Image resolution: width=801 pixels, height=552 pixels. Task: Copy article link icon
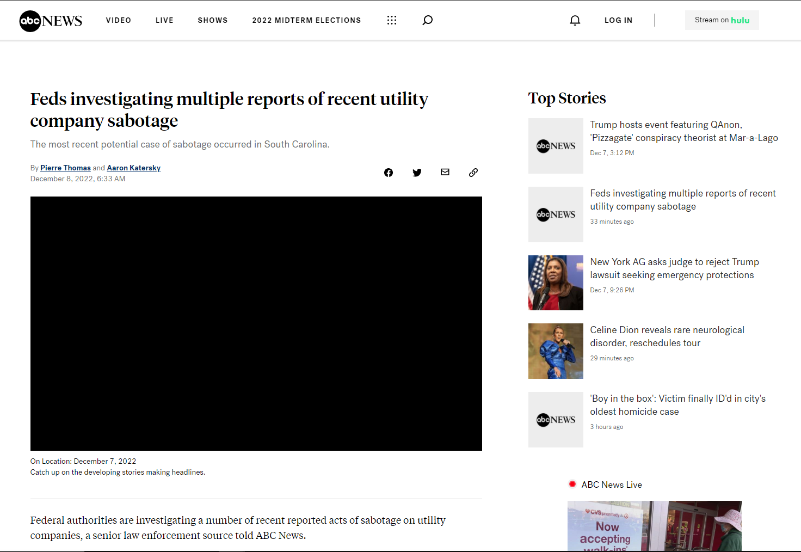click(473, 173)
